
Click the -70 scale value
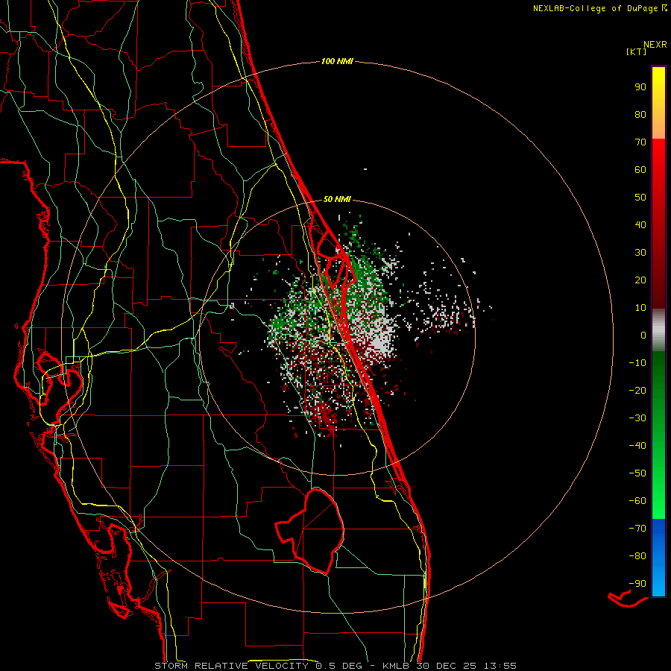[x=637, y=528]
